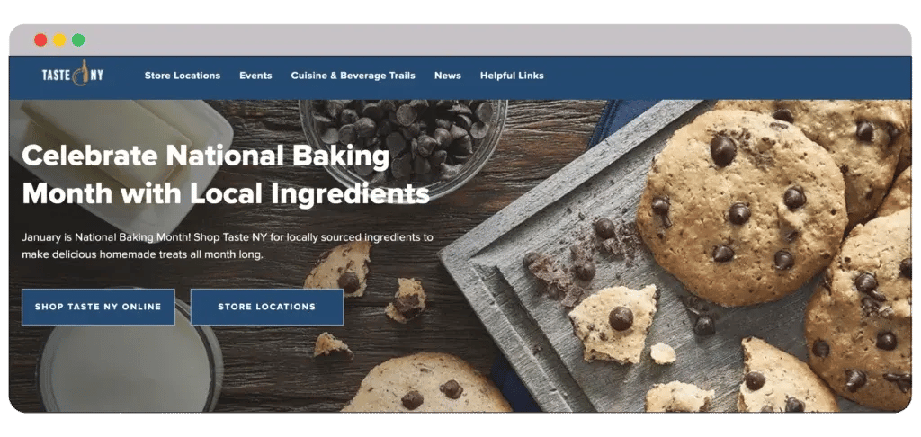
Task: Click the Shop Taste NY Online button
Action: (98, 307)
